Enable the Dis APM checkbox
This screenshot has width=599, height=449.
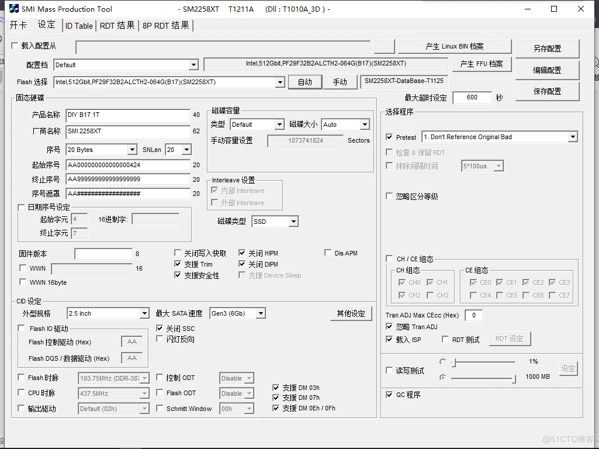tap(328, 253)
